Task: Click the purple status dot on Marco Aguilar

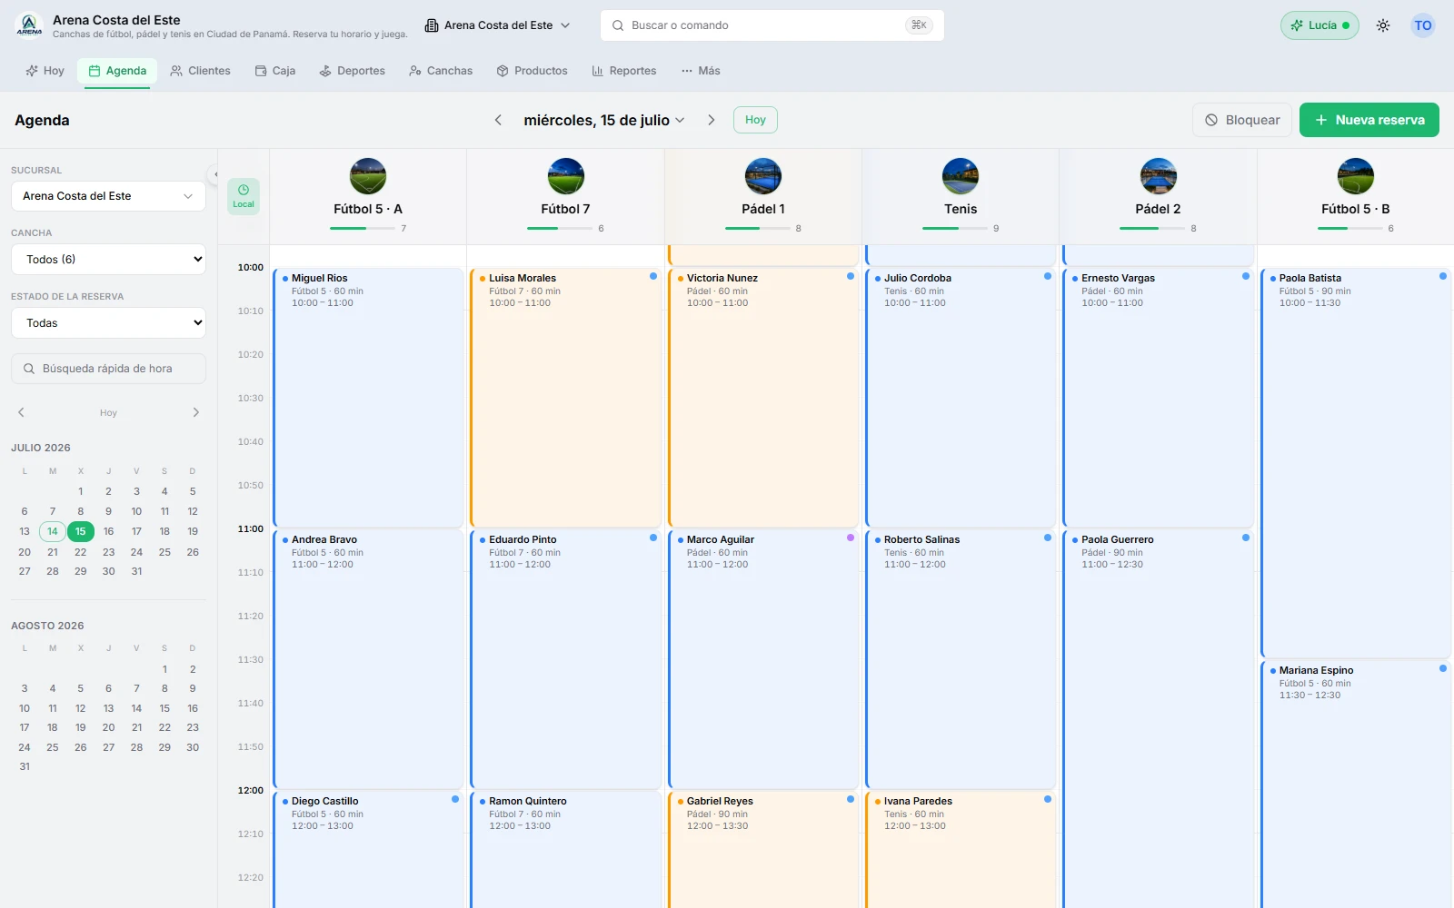Action: click(851, 538)
